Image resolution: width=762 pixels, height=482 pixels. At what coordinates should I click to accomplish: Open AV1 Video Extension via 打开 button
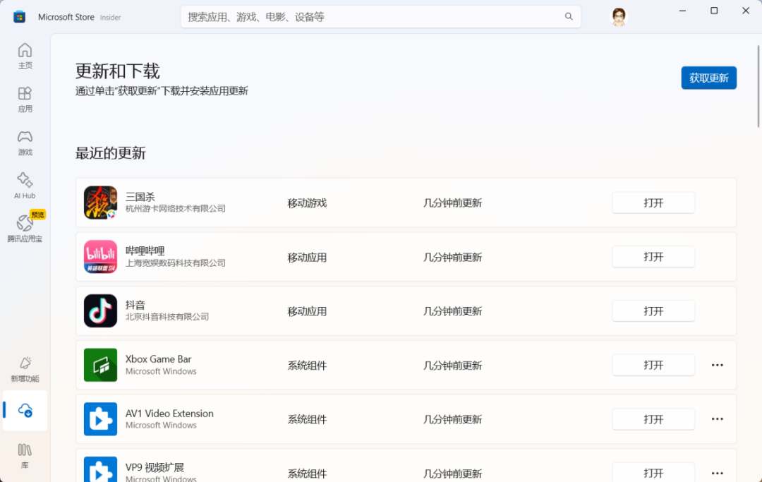point(653,419)
